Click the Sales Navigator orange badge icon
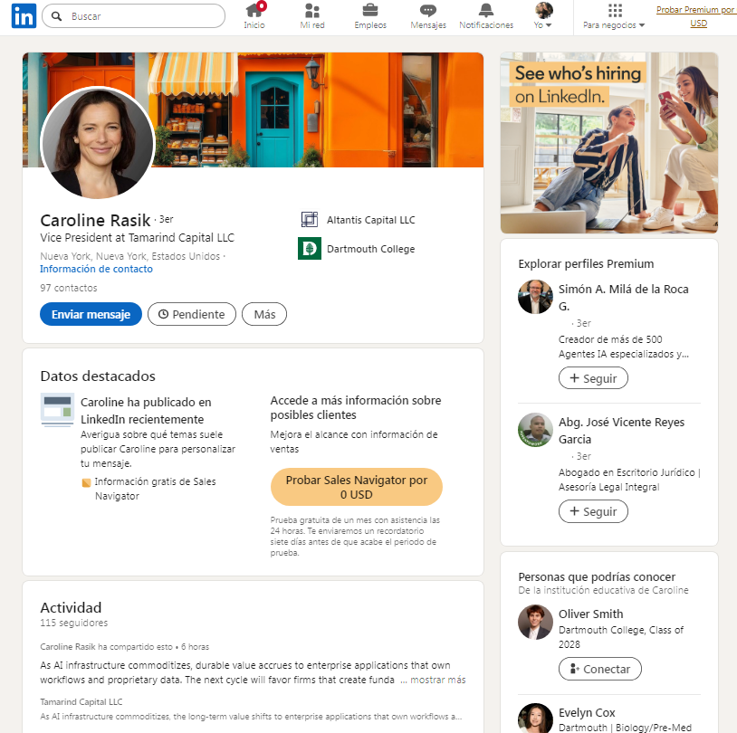Screen dimensions: 737x733 pyautogui.click(x=86, y=482)
